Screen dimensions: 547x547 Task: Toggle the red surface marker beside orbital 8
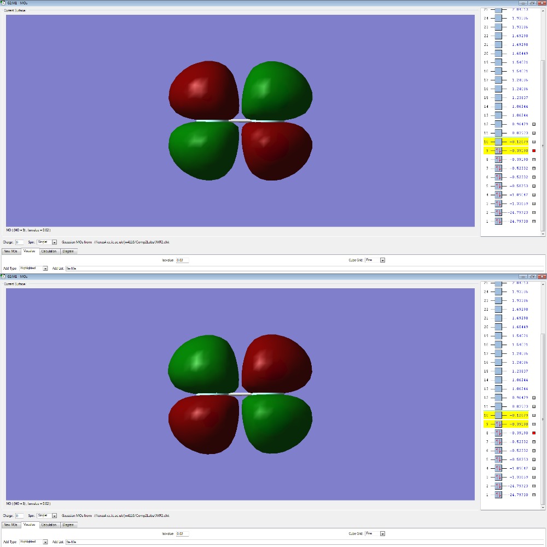click(x=534, y=433)
